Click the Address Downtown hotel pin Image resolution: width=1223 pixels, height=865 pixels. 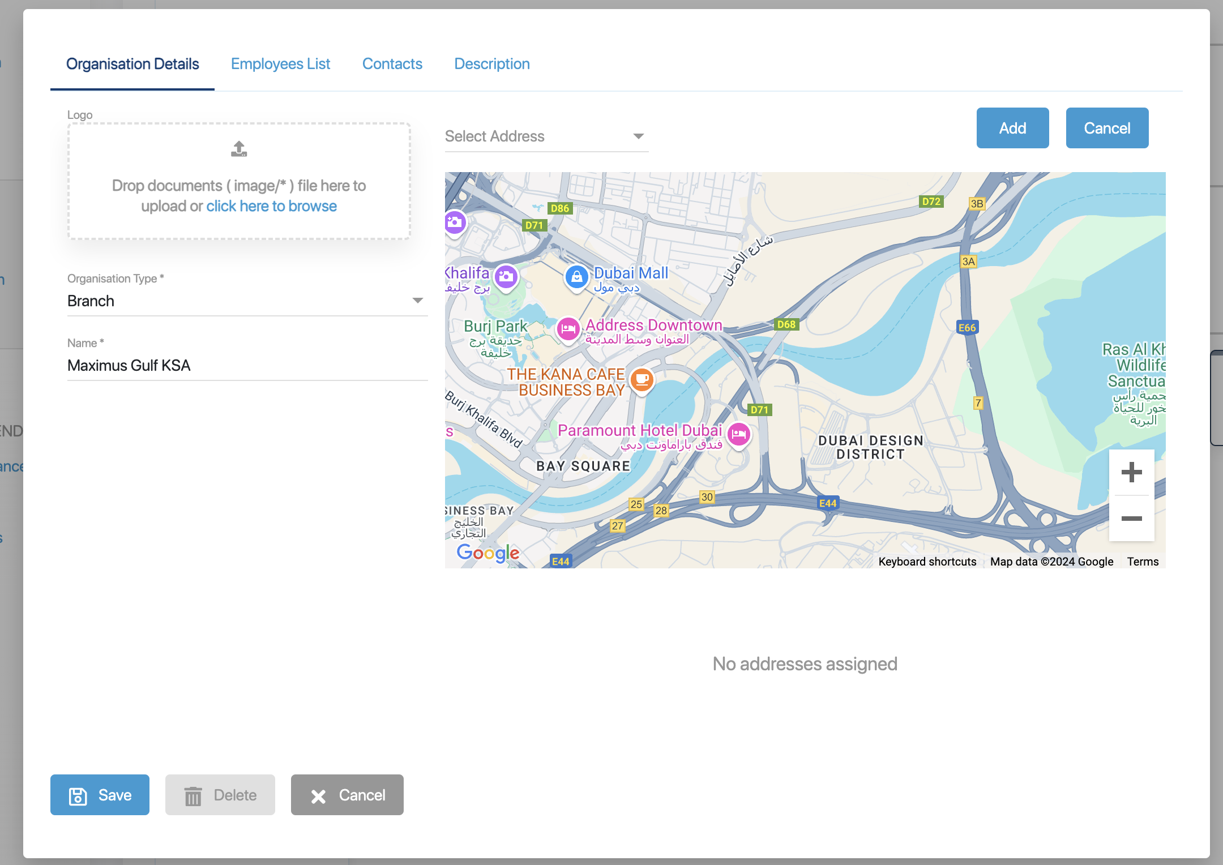click(x=568, y=329)
